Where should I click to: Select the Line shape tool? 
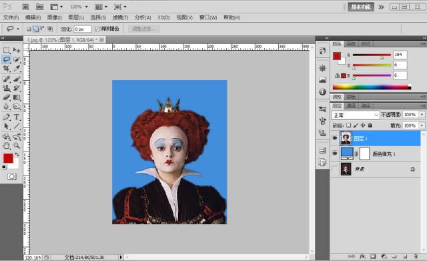pyautogui.click(x=17, y=126)
